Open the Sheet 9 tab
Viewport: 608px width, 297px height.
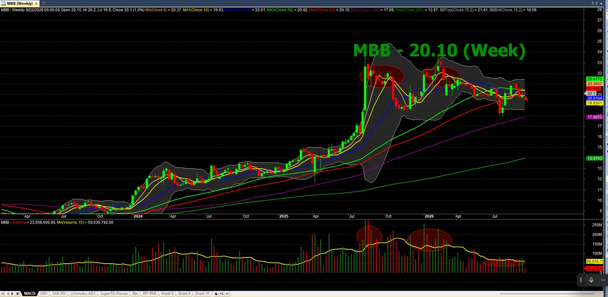point(184,294)
